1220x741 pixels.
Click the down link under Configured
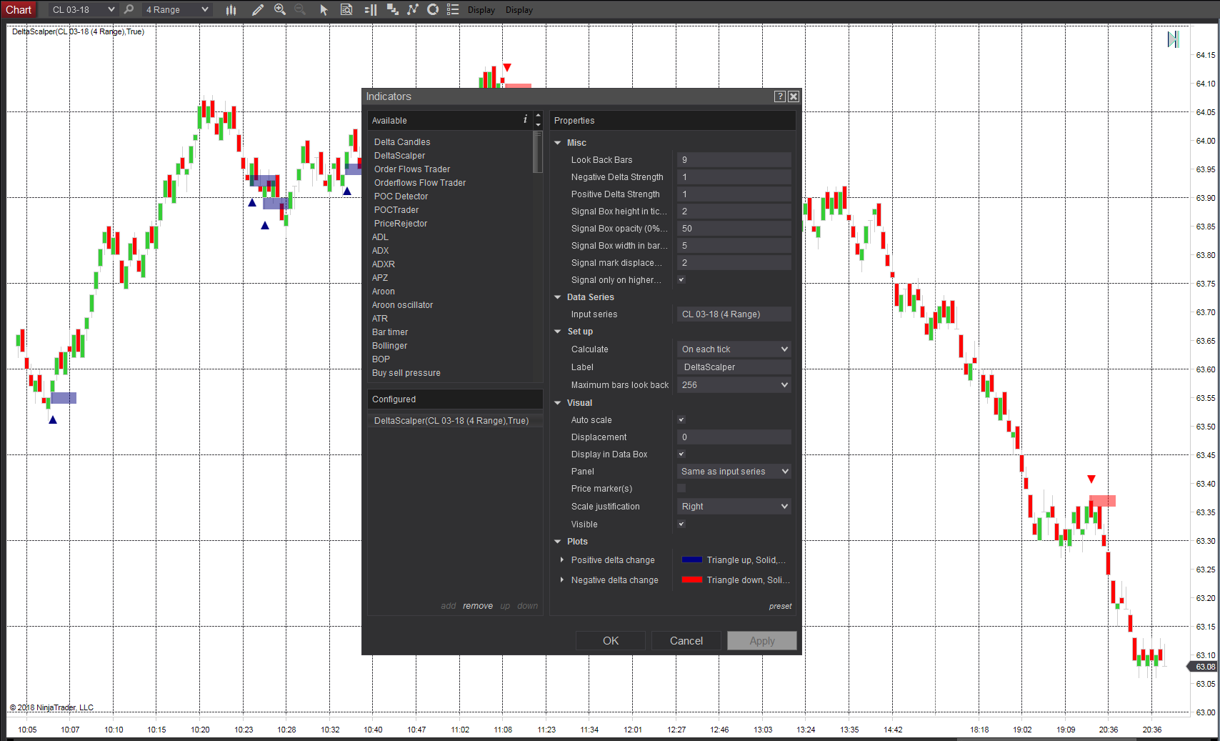[x=527, y=606]
